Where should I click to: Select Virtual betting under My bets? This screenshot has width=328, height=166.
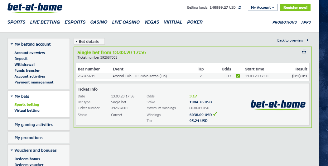pos(27,110)
